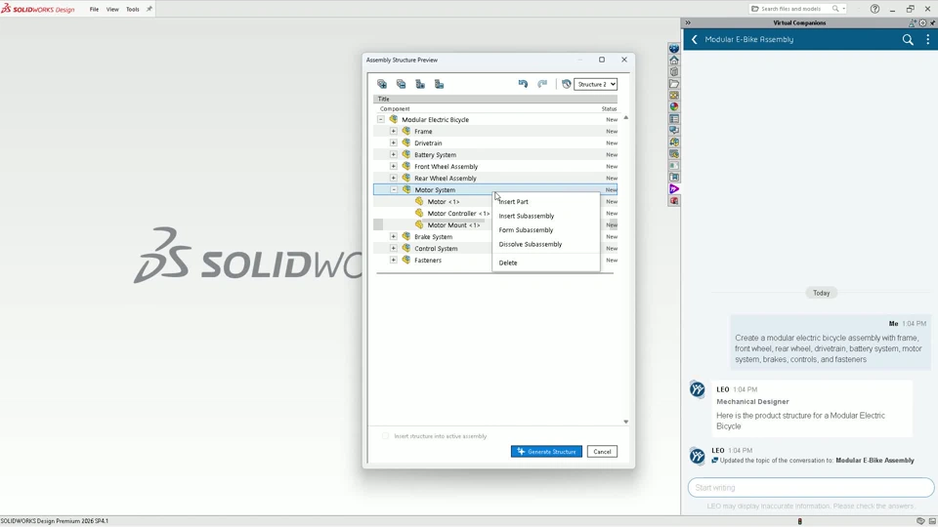
Task: Choose Dissolve Subassembly from the context menu
Action: pos(545,244)
